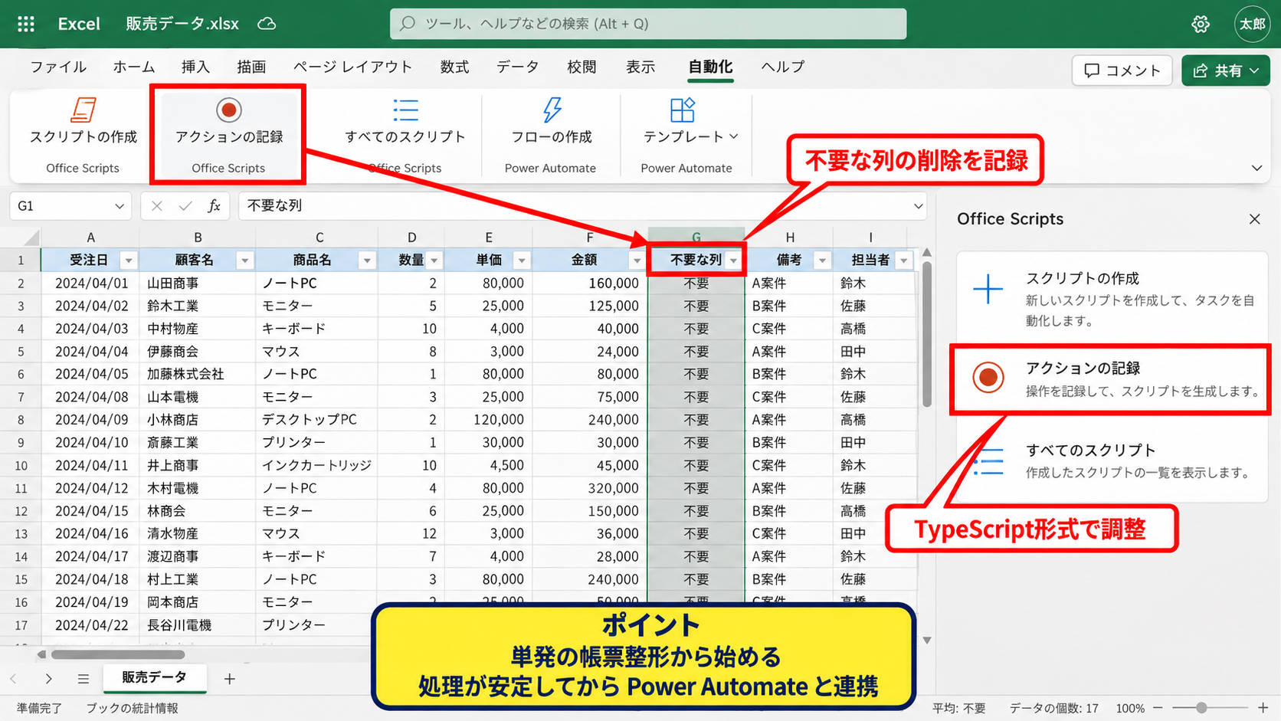Viewport: 1281px width, 721px height.
Task: Switch to the データ tab
Action: 517,67
